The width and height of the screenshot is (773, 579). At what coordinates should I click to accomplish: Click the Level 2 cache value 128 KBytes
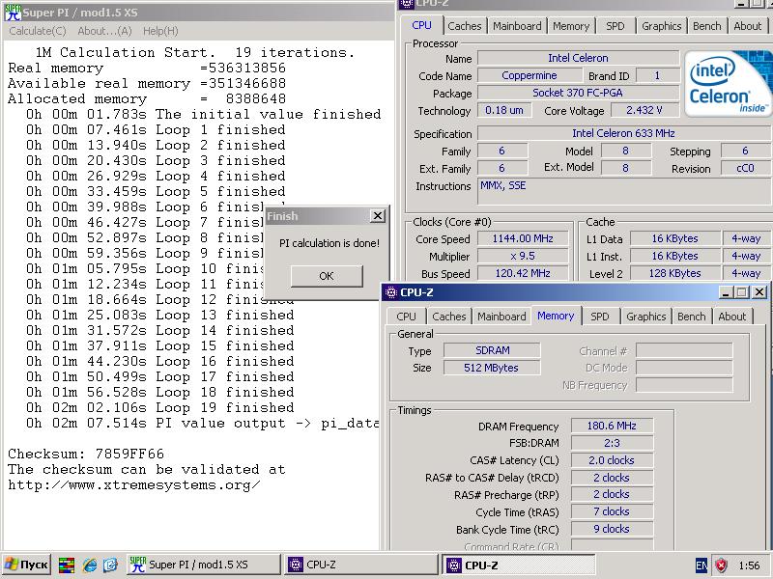pos(674,273)
